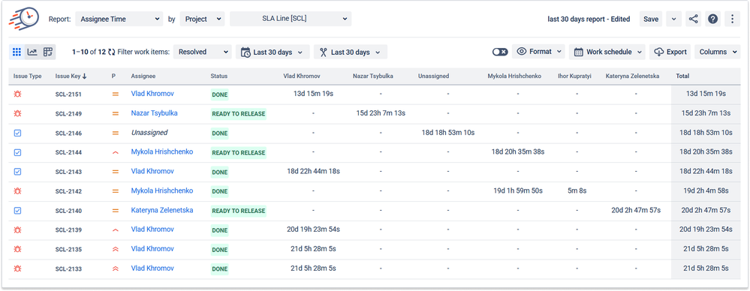The height and width of the screenshot is (291, 750).
Task: Share the report
Action: pyautogui.click(x=693, y=19)
